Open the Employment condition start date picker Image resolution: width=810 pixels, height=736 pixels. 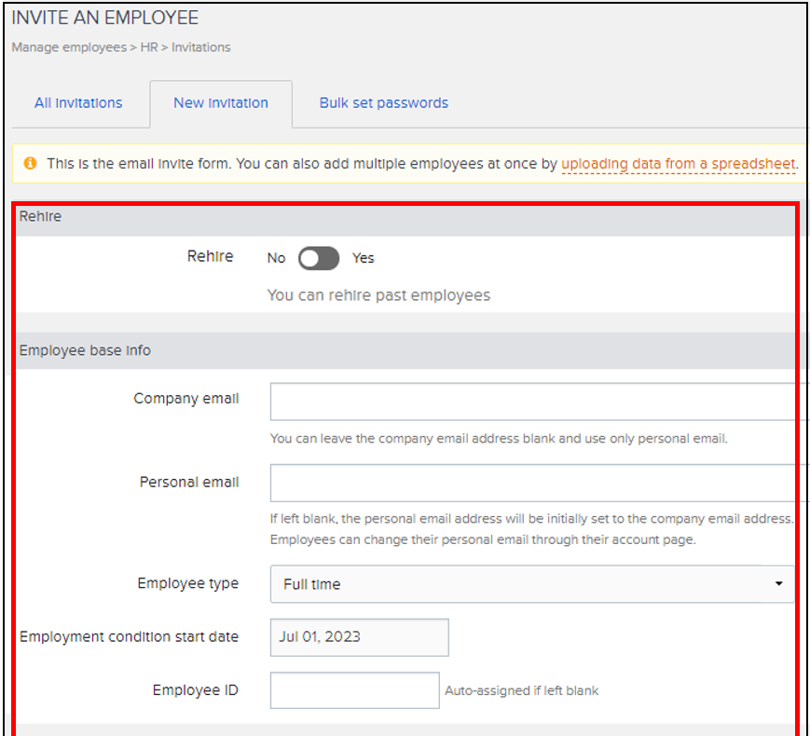pos(359,637)
